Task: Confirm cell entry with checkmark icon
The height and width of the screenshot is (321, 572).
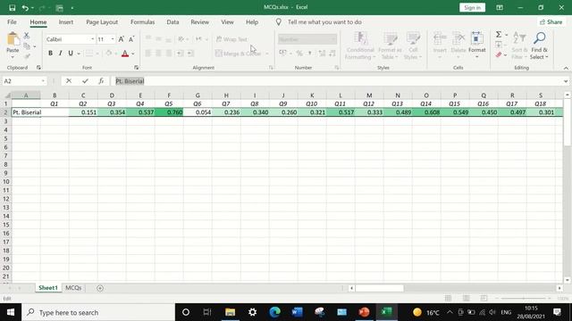Action: click(x=85, y=81)
